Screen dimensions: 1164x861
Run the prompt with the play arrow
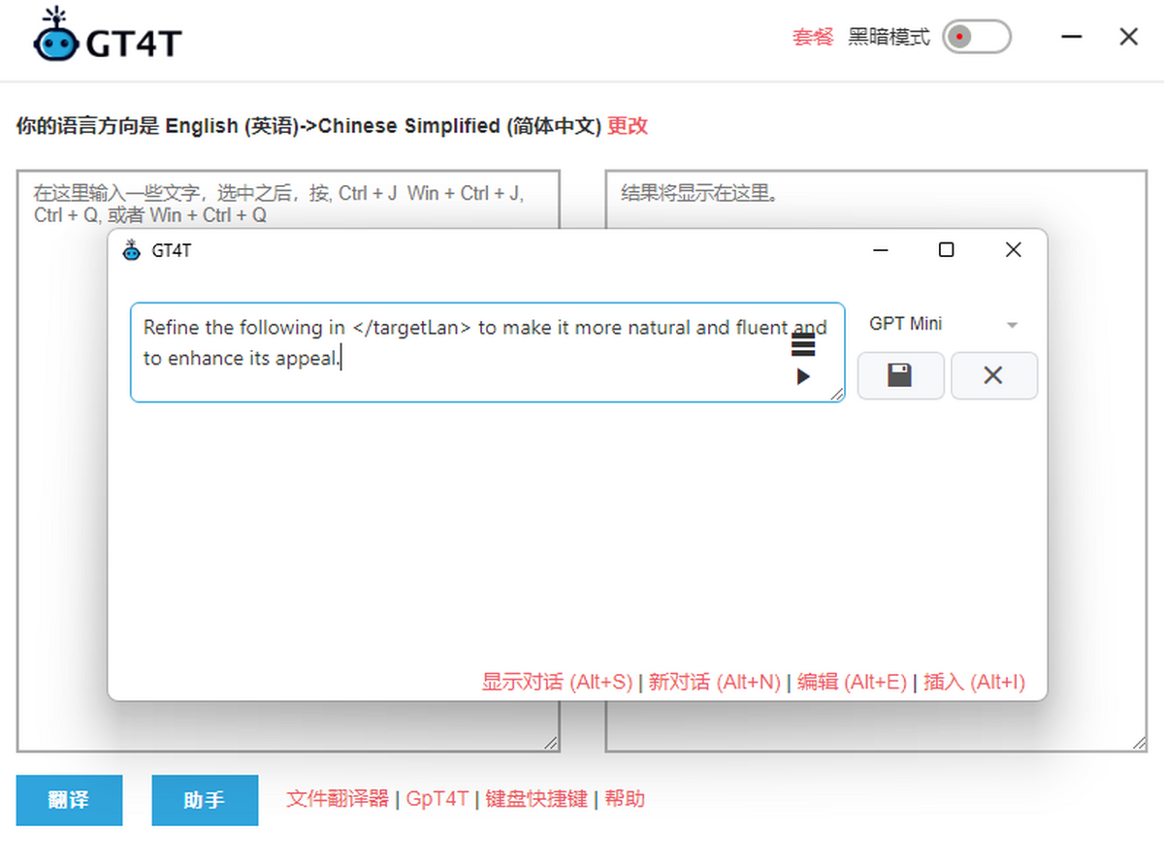tap(803, 376)
